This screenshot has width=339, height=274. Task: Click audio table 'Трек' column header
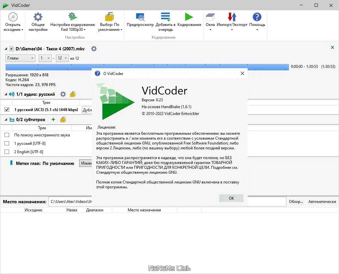click(46, 103)
